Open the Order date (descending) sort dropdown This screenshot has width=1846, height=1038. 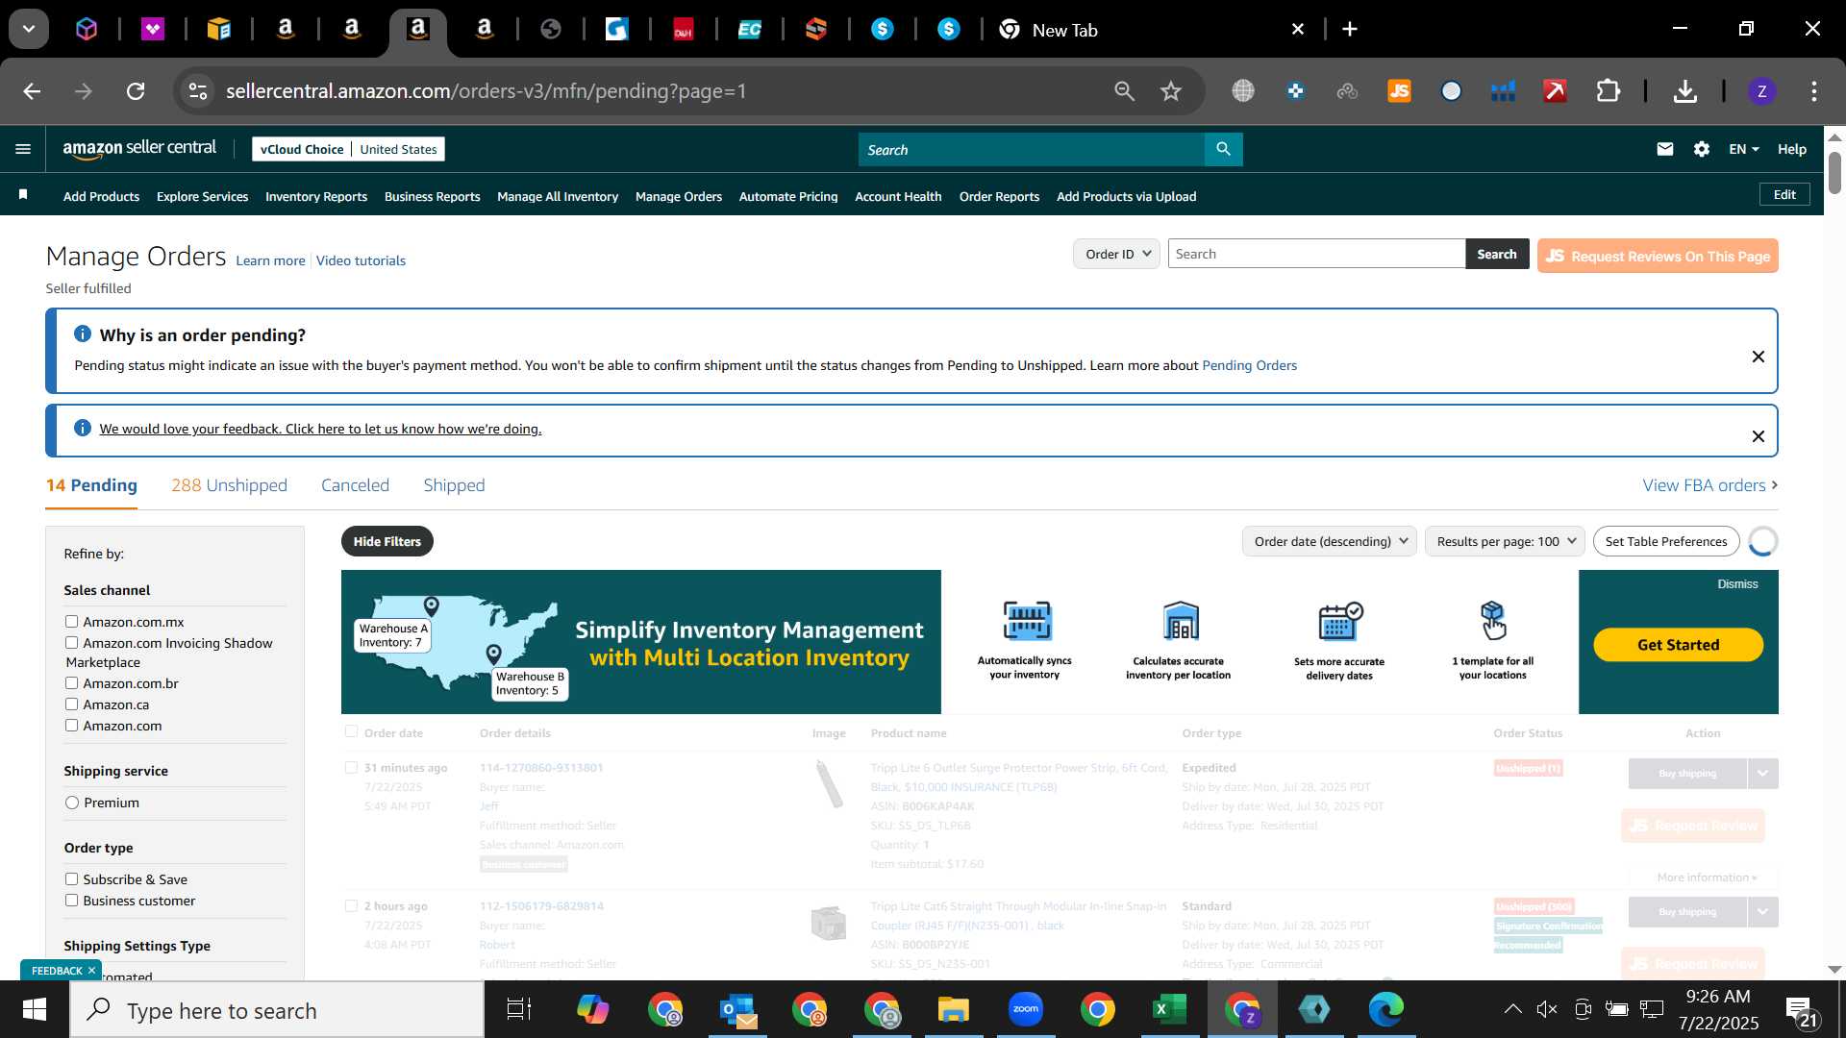click(1329, 541)
